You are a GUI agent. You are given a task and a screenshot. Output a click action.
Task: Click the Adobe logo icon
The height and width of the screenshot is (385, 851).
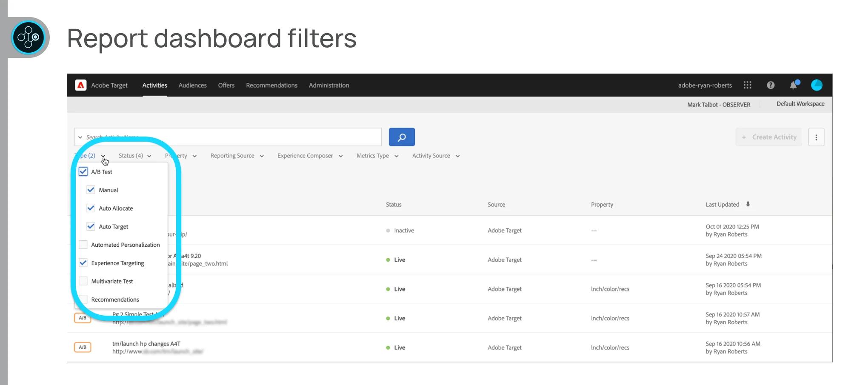[80, 85]
